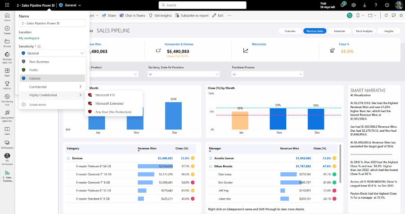This screenshot has width=405, height=214.
Task: Open Learn in the sidebar
Action: [x=7, y=131]
